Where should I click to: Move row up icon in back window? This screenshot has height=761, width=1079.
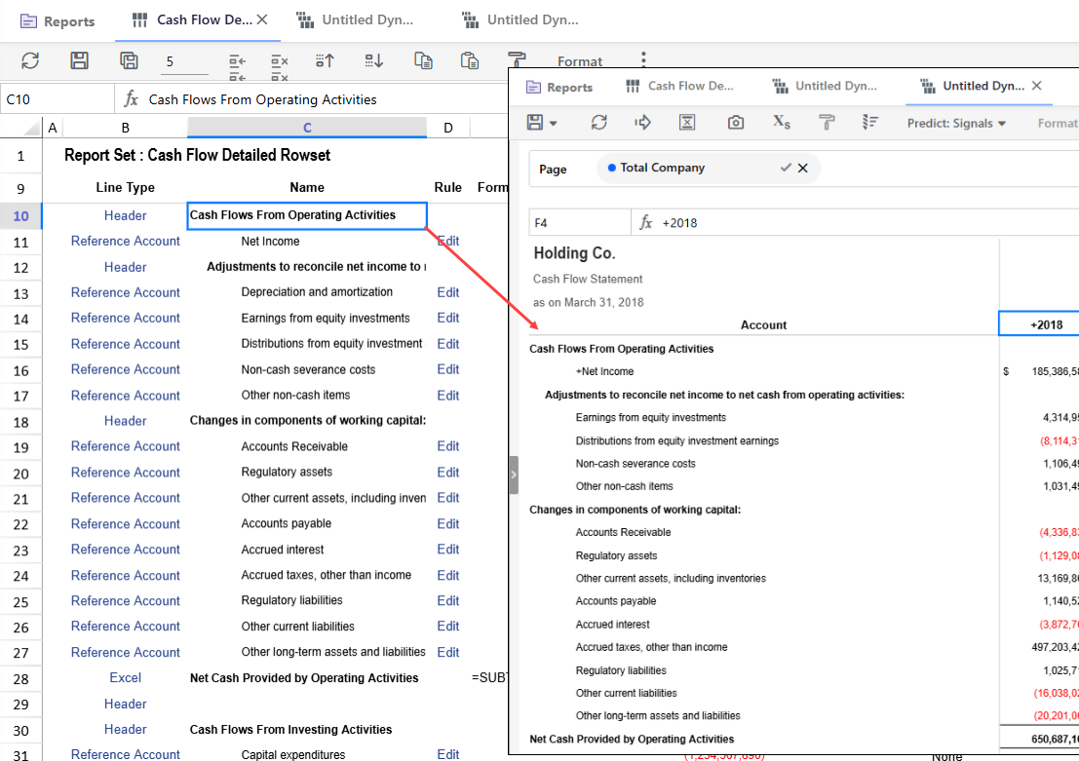[325, 60]
